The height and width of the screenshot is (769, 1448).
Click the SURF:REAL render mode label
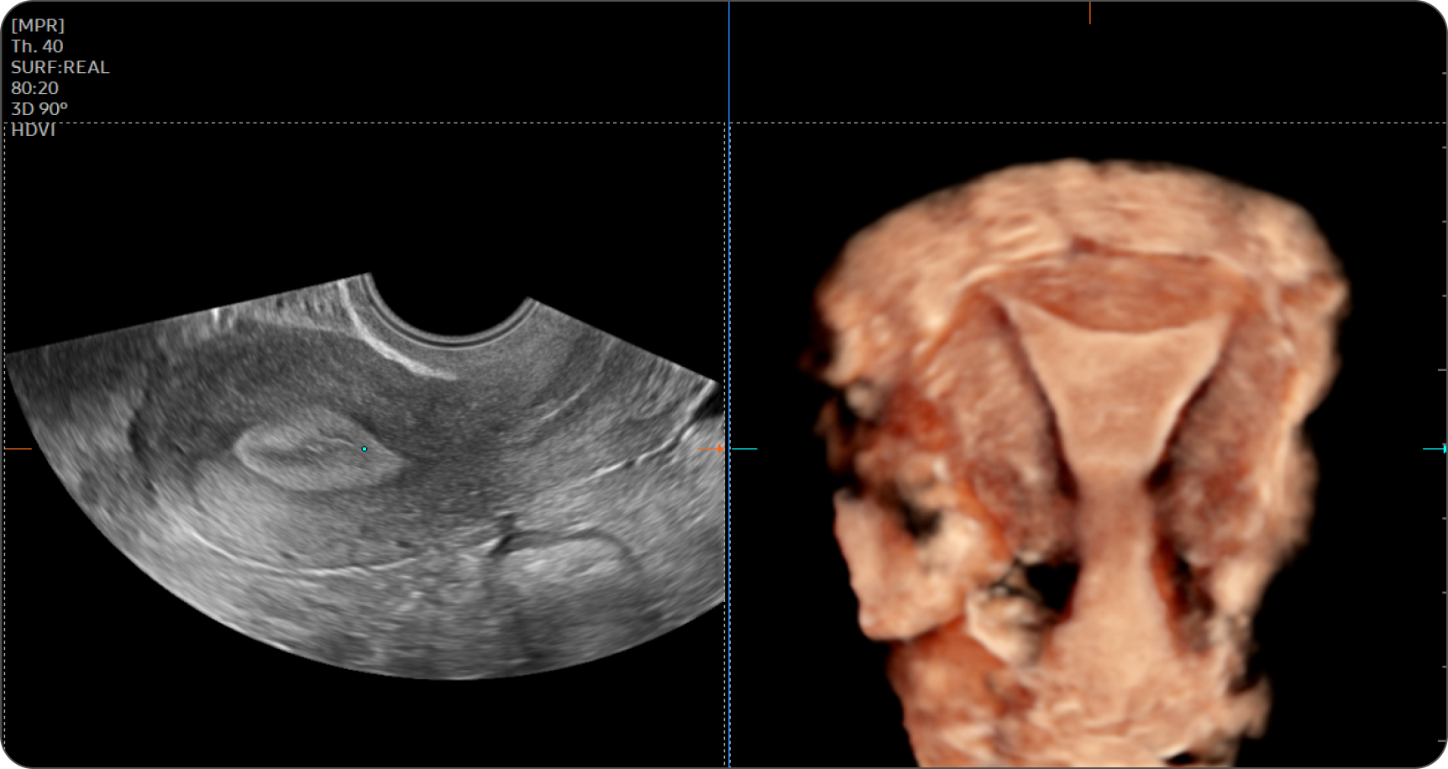(x=60, y=67)
